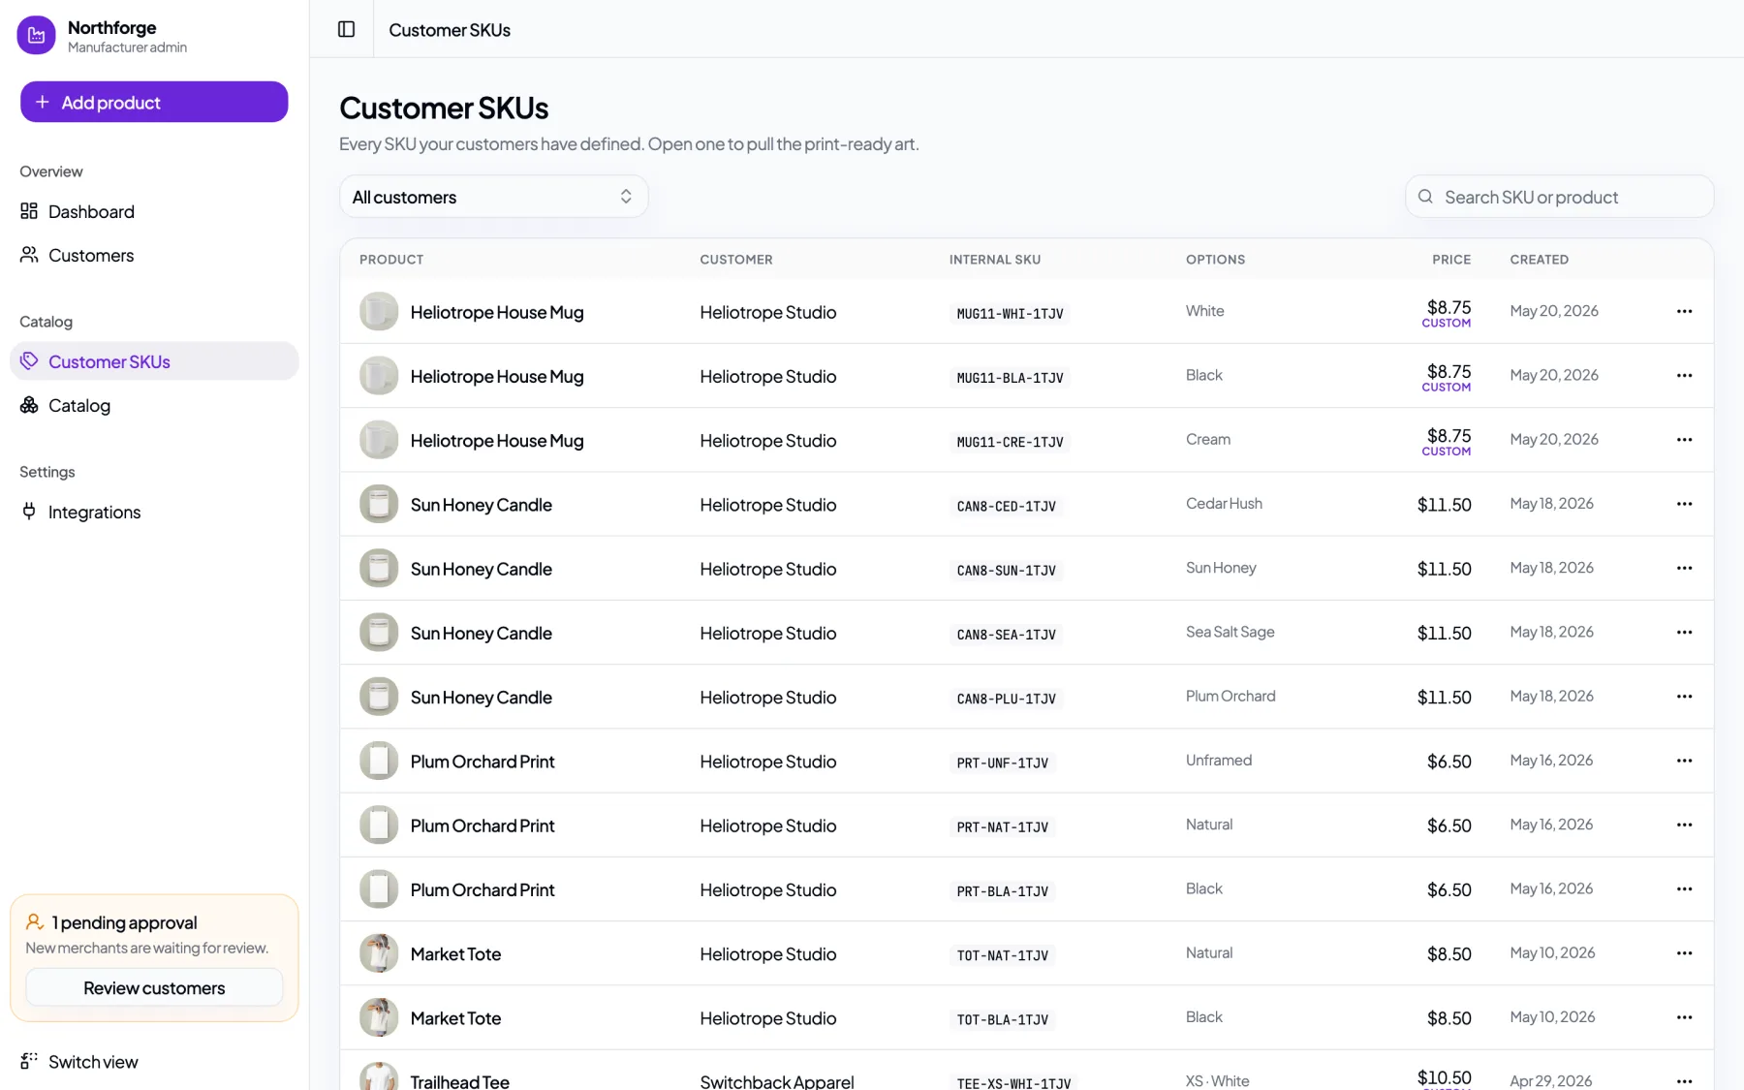Open row actions for CAN8-PLU-1TJV
1744x1090 pixels.
point(1684,697)
